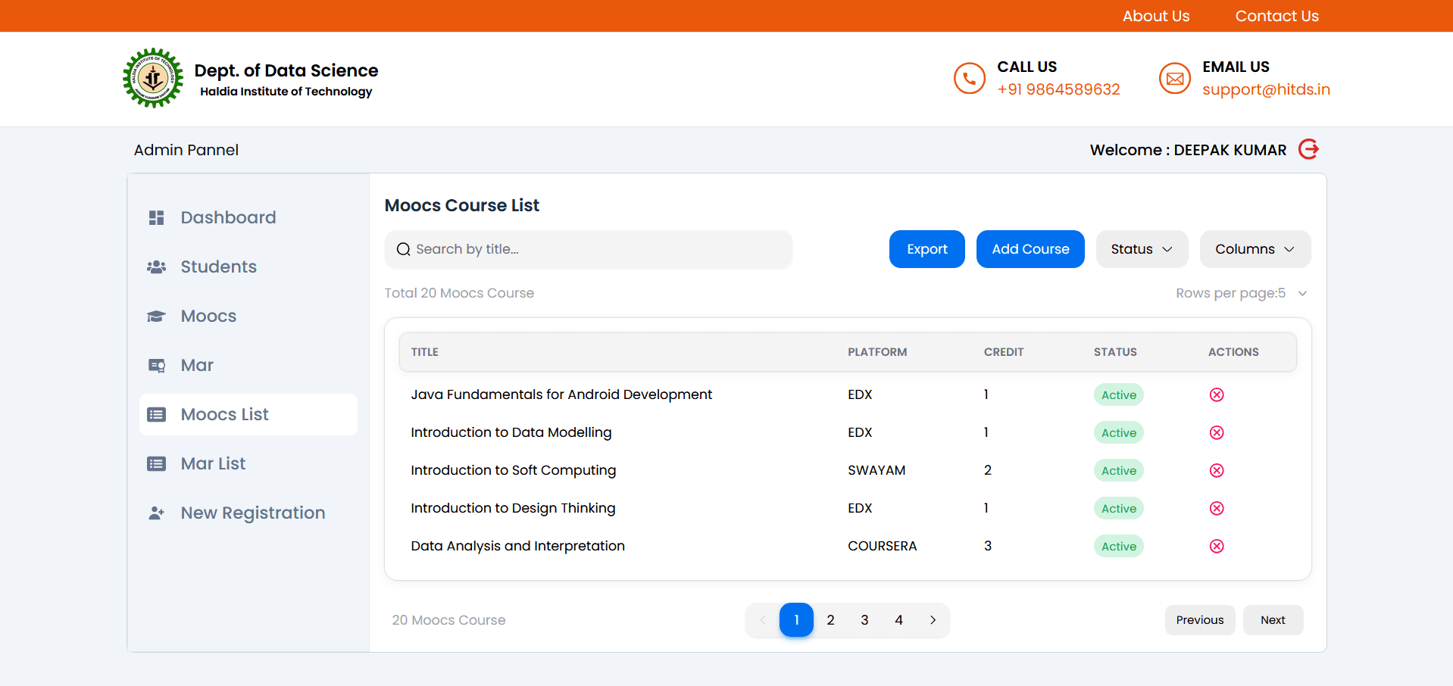
Task: Click Active status of Data Modelling row
Action: (1118, 432)
